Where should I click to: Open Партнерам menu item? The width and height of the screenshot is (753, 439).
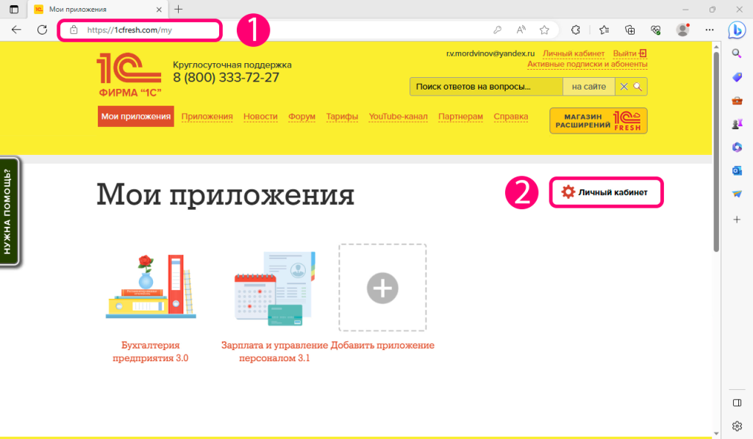pyautogui.click(x=460, y=117)
